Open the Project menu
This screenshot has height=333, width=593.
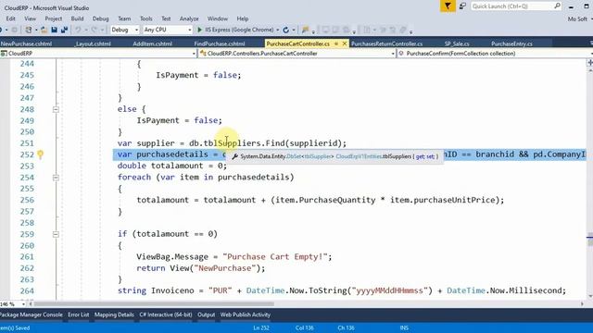coord(54,18)
